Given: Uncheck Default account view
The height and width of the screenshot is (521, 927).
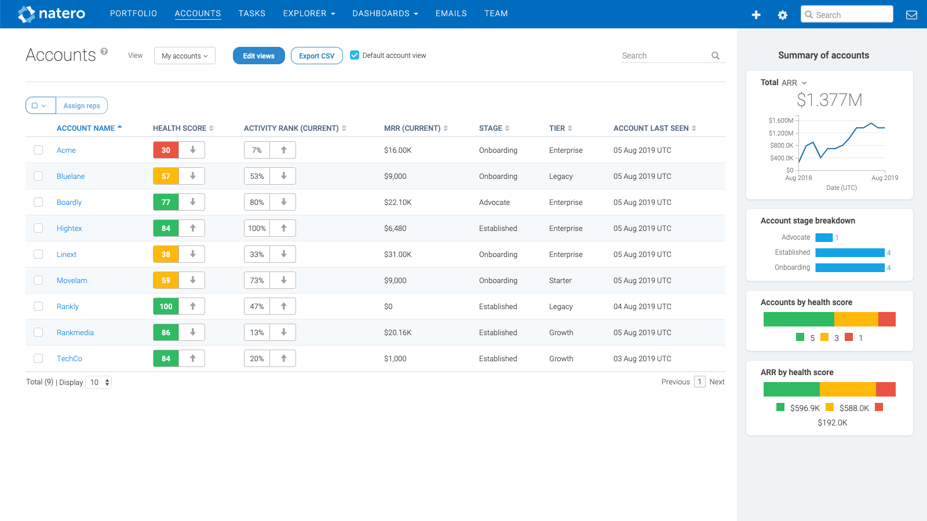Looking at the screenshot, I should pyautogui.click(x=355, y=55).
